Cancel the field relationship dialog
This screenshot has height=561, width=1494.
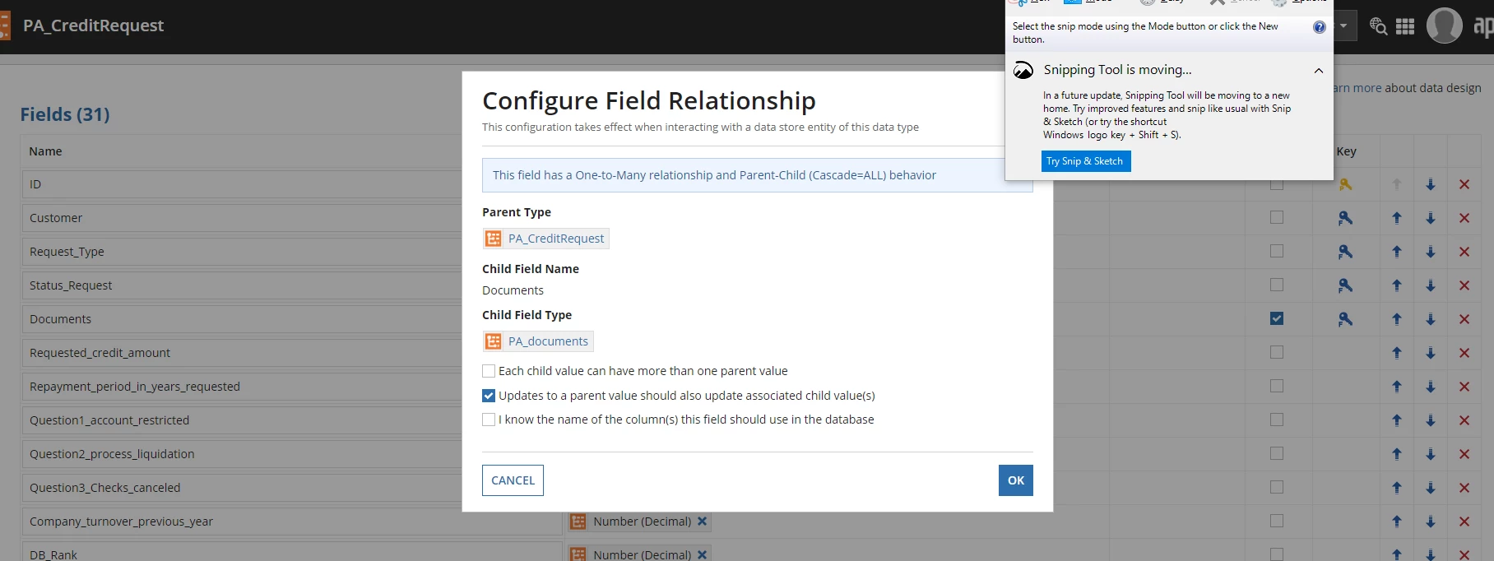coord(513,480)
